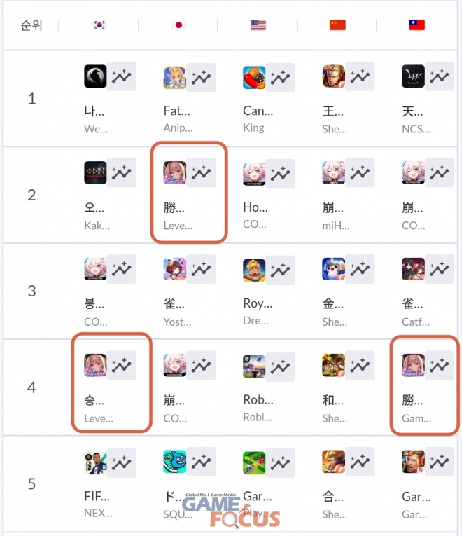Select the United States flag column
This screenshot has height=536, width=462.
[x=258, y=25]
